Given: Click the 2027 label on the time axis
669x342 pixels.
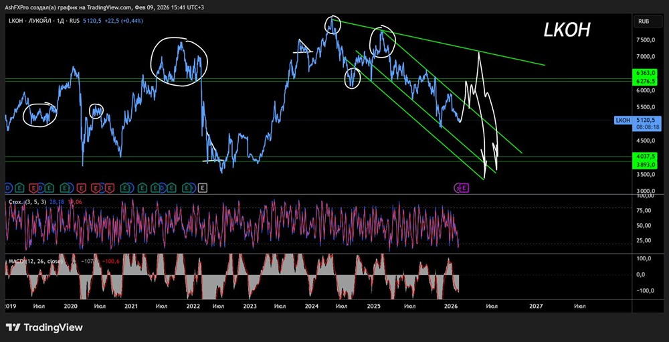Looking at the screenshot, I should click(x=536, y=306).
